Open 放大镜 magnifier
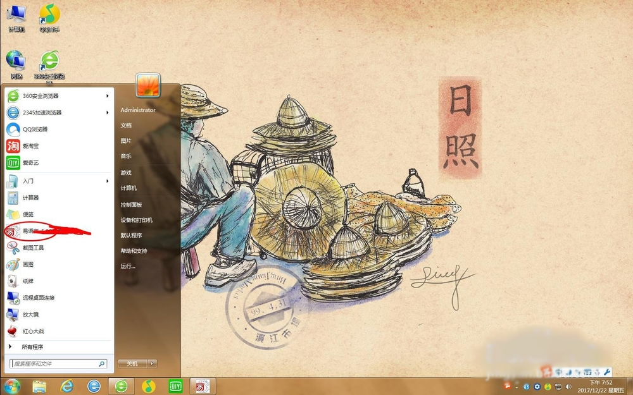This screenshot has width=633, height=395. (58, 314)
